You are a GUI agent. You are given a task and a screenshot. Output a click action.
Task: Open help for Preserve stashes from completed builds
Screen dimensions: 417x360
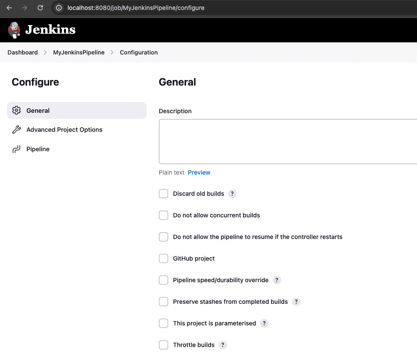coord(296,302)
